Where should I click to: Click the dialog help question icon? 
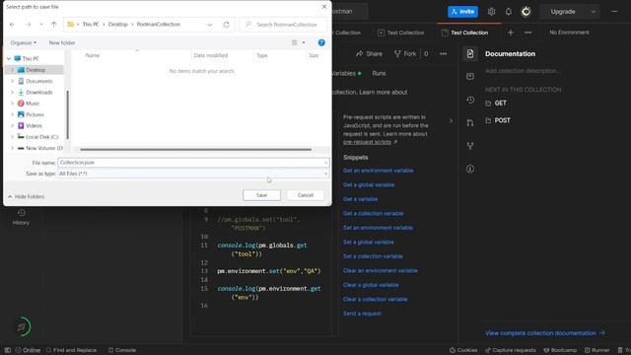pyautogui.click(x=321, y=42)
